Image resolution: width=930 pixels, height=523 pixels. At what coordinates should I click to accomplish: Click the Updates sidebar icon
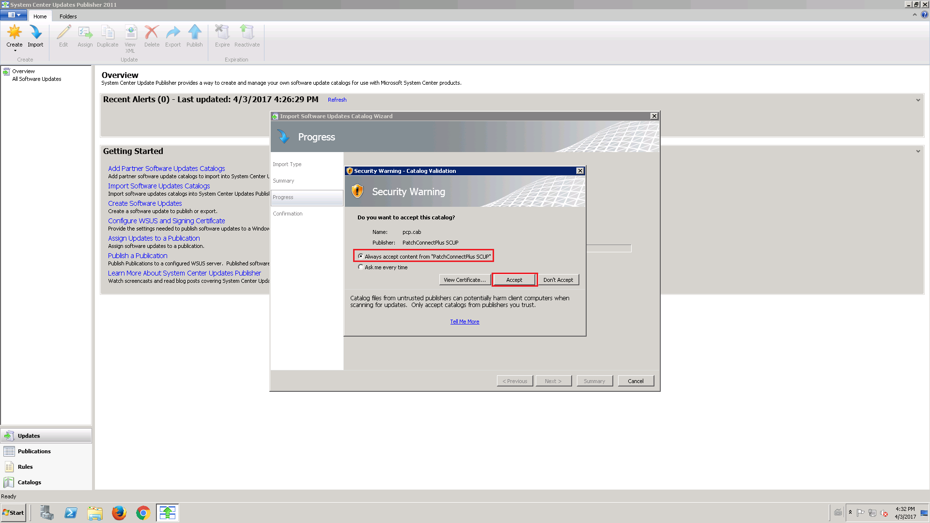10,435
